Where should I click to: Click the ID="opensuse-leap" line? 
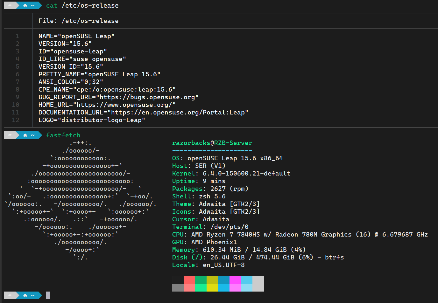click(x=73, y=51)
